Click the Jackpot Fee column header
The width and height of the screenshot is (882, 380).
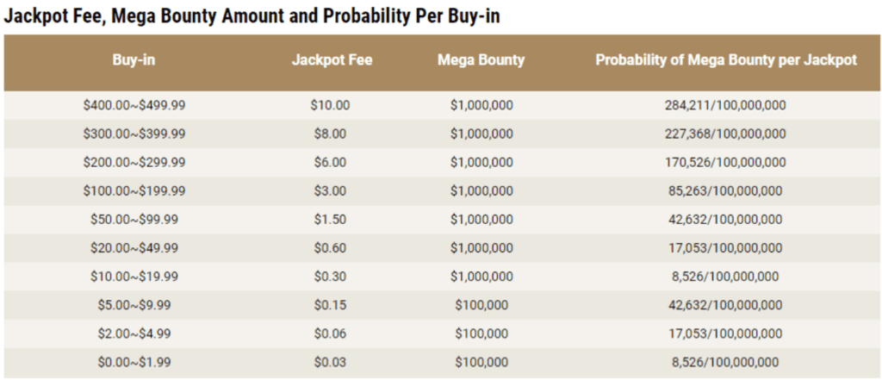click(332, 60)
